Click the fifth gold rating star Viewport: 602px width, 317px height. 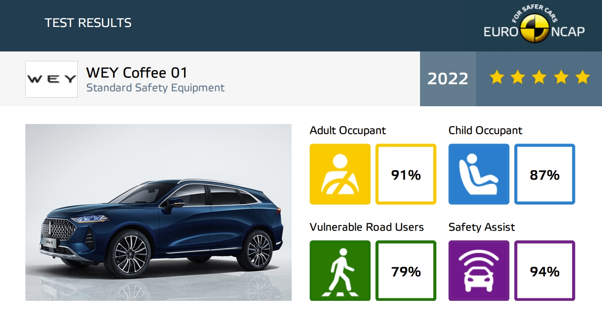(x=582, y=77)
